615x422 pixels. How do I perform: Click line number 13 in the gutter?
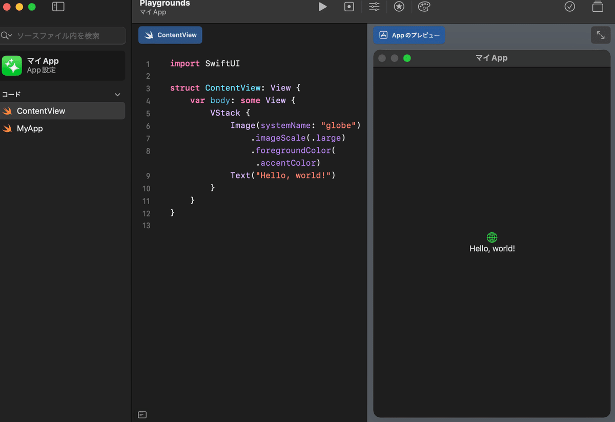(147, 226)
